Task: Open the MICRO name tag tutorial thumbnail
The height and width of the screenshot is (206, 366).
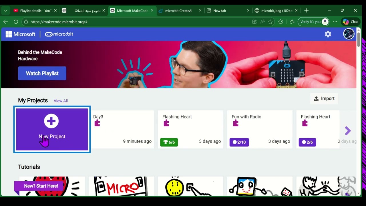Action: (x=121, y=186)
